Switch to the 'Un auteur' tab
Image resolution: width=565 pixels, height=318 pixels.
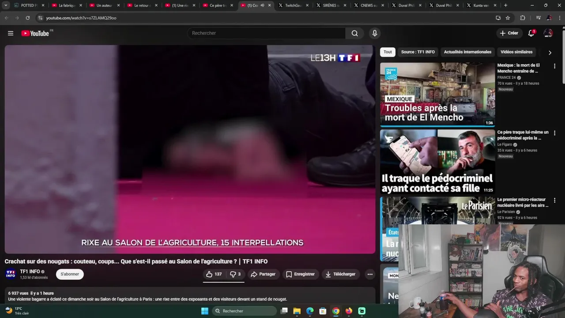(x=104, y=5)
